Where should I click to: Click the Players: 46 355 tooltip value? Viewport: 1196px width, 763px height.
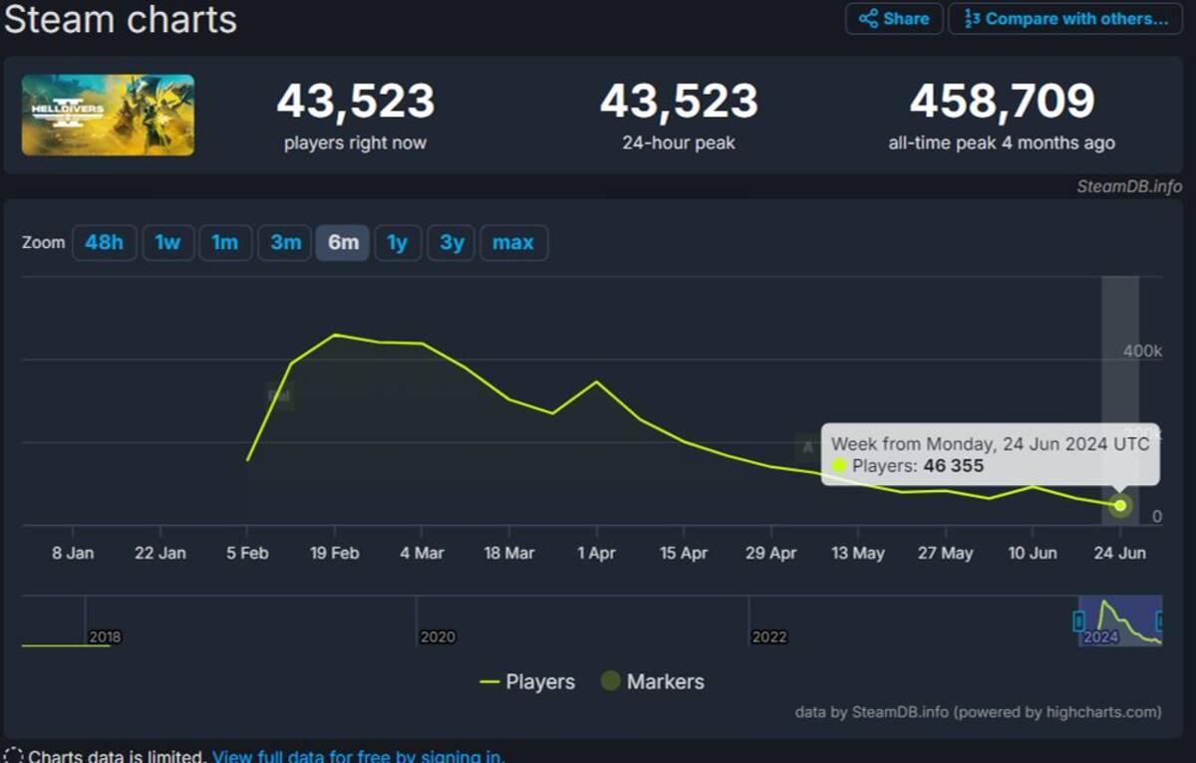click(917, 466)
